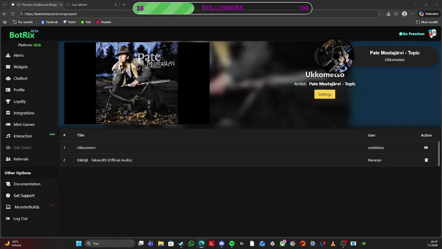Open the Twitch bookmark

(69, 22)
